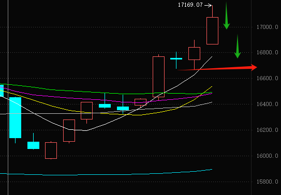Click the 16600.0 price axis label

(x=267, y=78)
